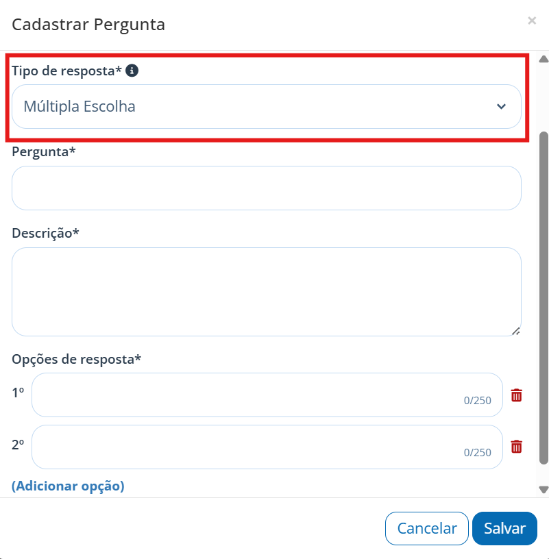Focus the Descrição text area
Screen dimensions: 549x559
coord(267,292)
